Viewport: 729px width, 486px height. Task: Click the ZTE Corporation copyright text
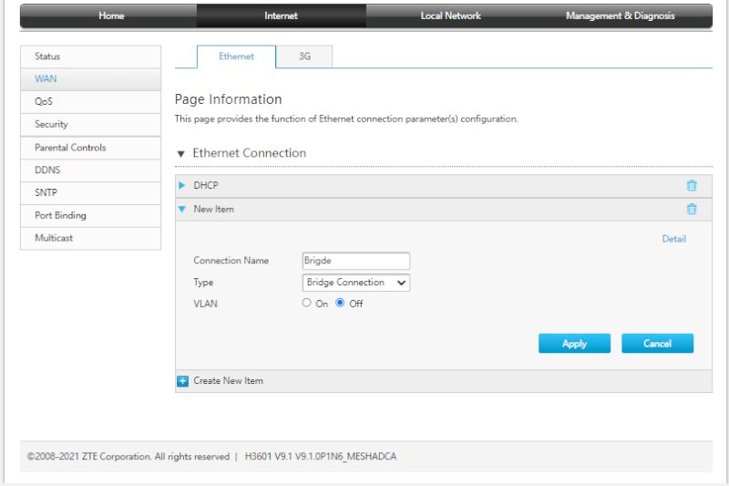pos(128,457)
